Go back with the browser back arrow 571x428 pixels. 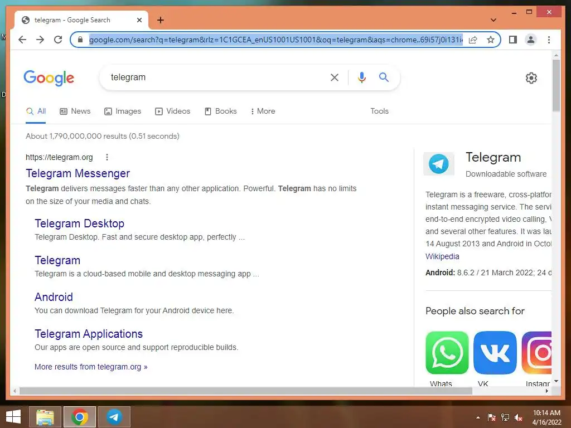22,40
